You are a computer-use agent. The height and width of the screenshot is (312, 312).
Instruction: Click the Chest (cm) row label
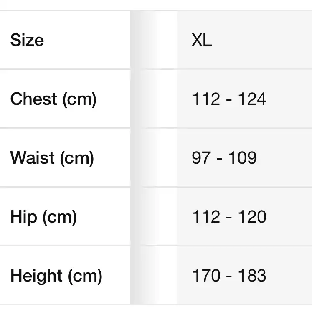coord(53,99)
